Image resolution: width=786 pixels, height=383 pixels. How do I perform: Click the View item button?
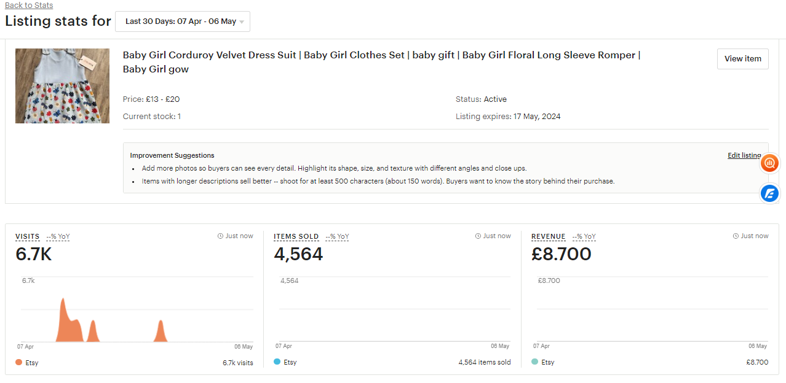742,58
